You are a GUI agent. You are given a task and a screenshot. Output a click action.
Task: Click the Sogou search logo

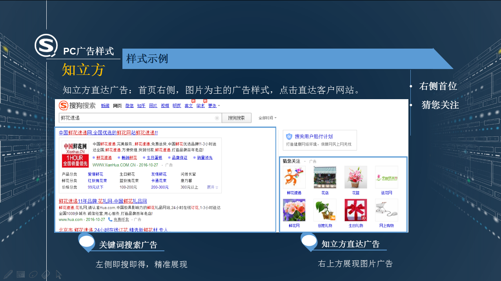point(77,105)
